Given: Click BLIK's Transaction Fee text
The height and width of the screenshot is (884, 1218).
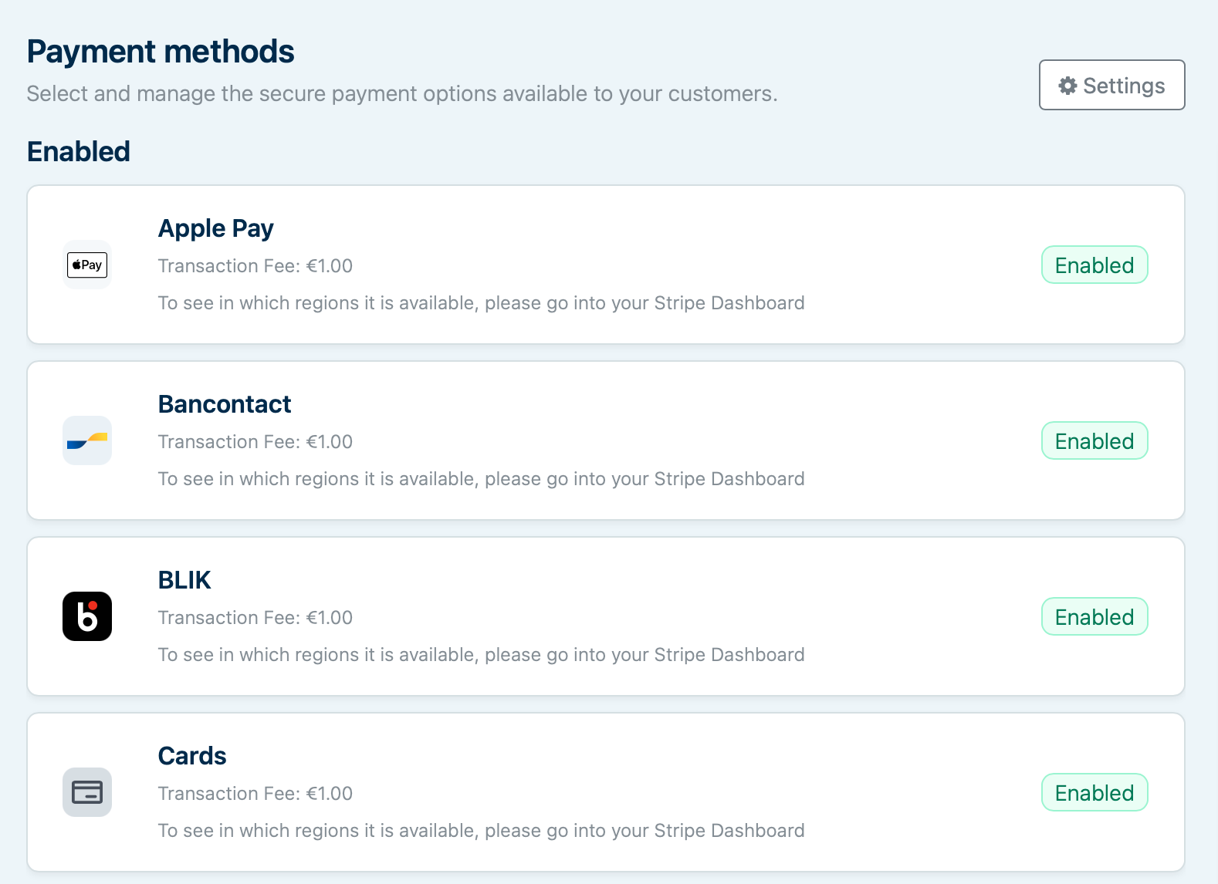Looking at the screenshot, I should click(255, 618).
